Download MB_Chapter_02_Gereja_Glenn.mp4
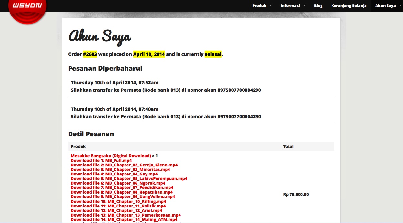Image resolution: width=403 pixels, height=223 pixels. [124, 165]
